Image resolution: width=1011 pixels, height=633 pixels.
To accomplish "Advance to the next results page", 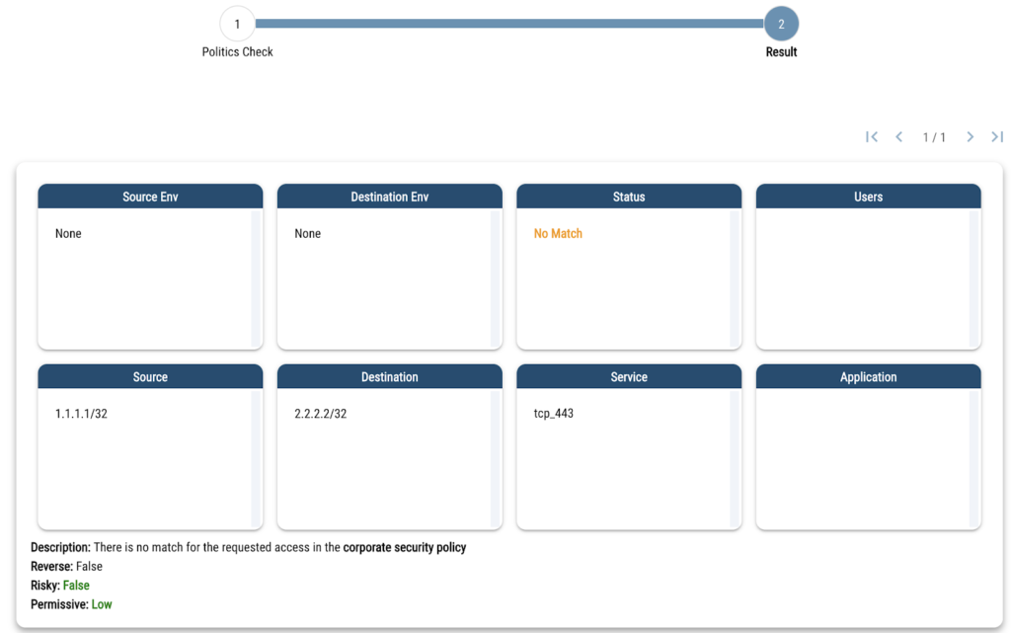I will click(970, 137).
